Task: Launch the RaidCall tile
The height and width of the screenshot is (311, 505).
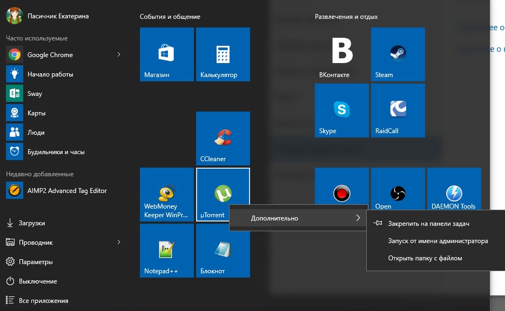Action: coord(398,110)
